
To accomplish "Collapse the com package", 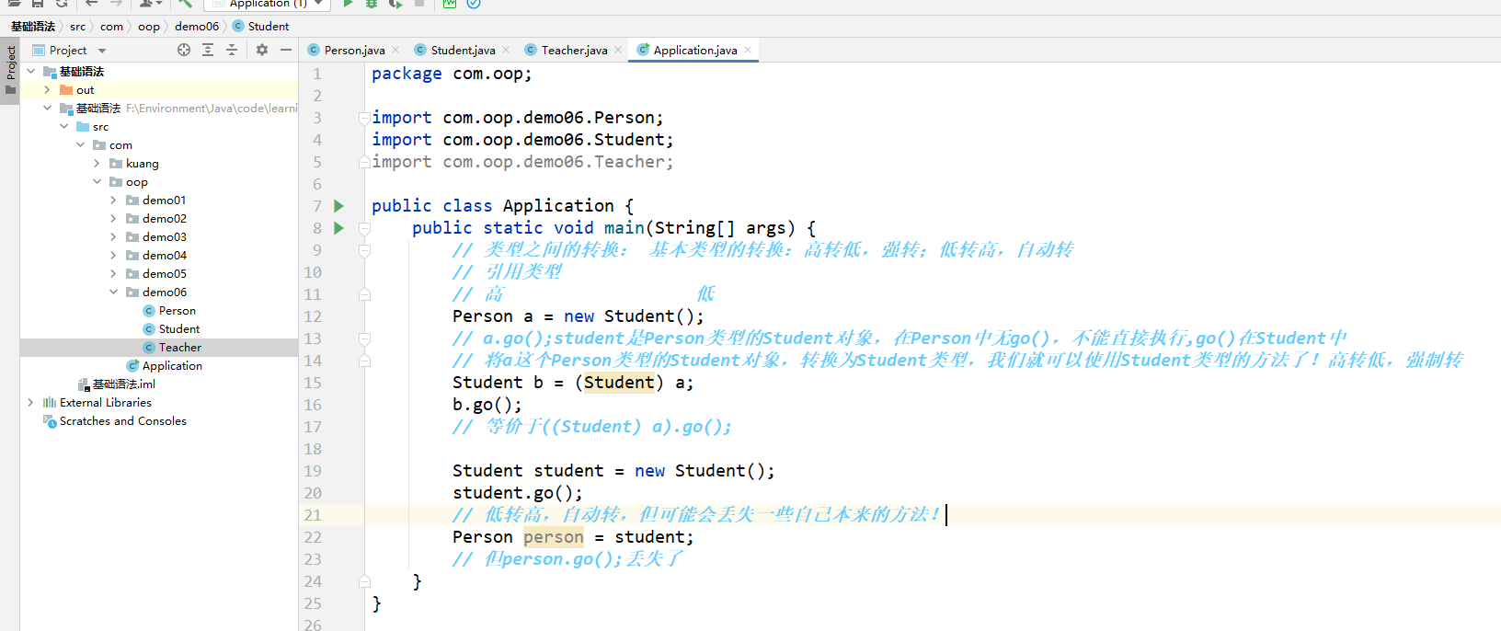I will (x=80, y=144).
